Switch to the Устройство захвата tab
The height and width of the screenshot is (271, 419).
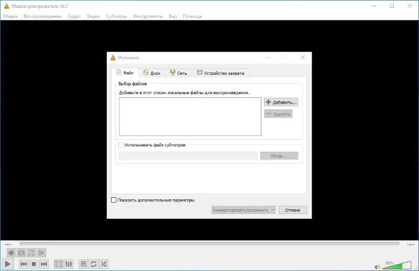click(219, 73)
